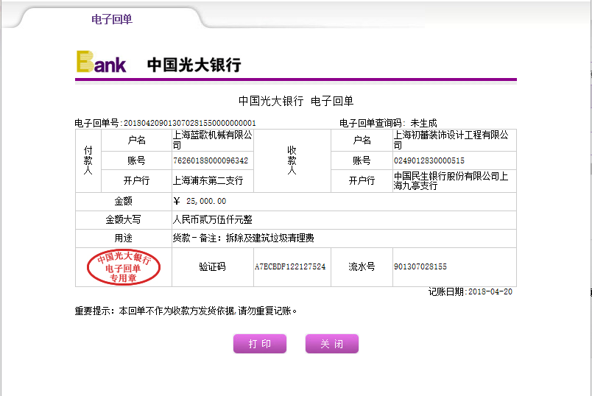Select payer name 上海蓝歌机械有限公司
Viewport: 592px width, 396px height.
(x=212, y=140)
